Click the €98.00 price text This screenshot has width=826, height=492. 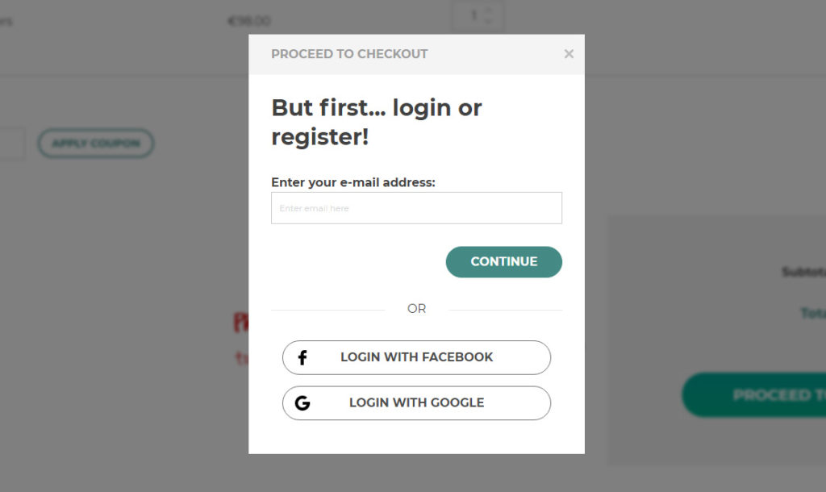[x=249, y=21]
